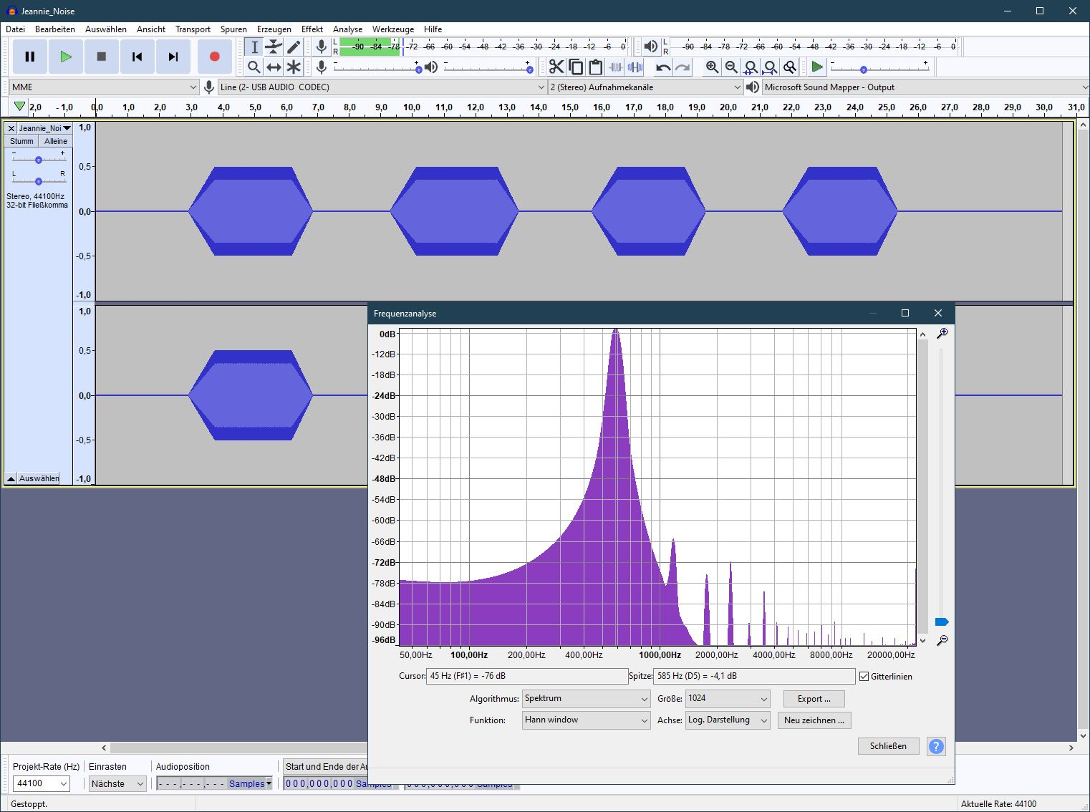
Task: Click the help question mark icon
Action: tap(936, 746)
